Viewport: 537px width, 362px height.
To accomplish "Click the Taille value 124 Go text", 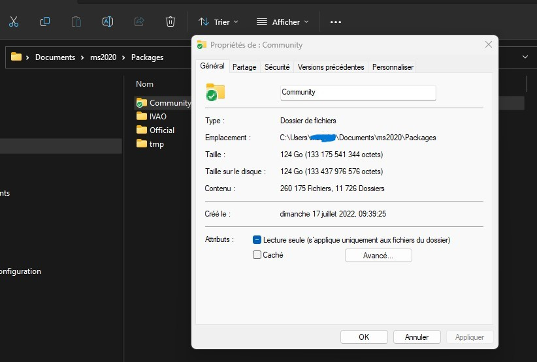I will pyautogui.click(x=331, y=155).
